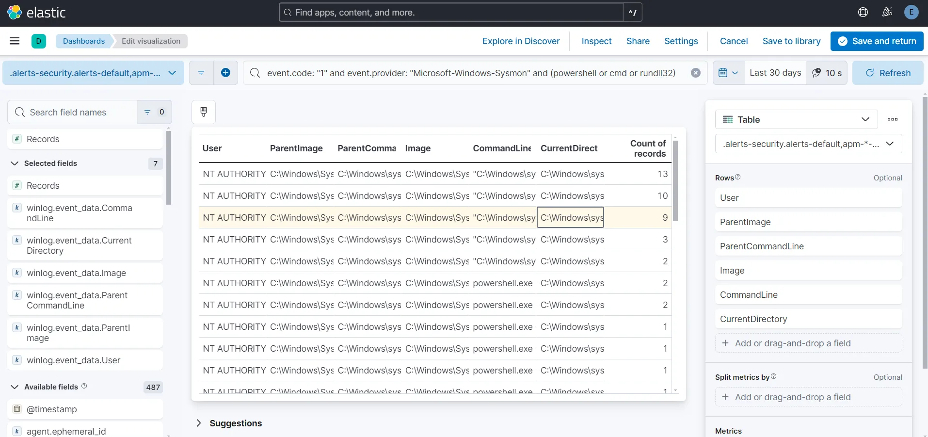Switch to Edit visualization breadcrumb tab
The image size is (928, 437).
[x=152, y=41]
